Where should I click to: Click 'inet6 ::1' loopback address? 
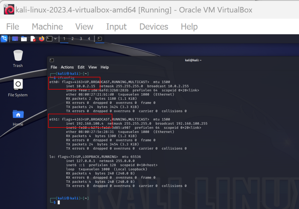point(75,165)
